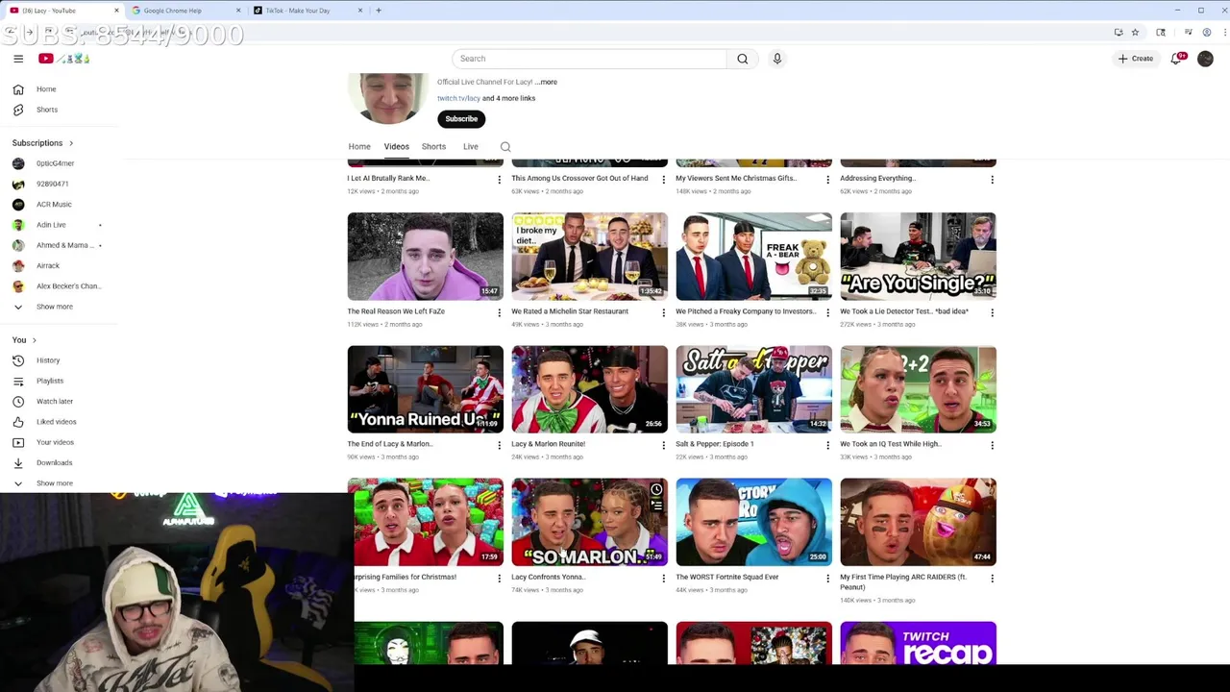Click the Lacy Confronts Yonna title
The width and height of the screenshot is (1230, 692).
pyautogui.click(x=548, y=578)
